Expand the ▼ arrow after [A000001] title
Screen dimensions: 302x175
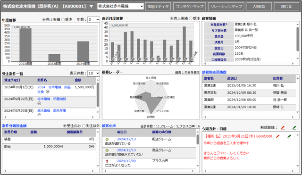[x=91, y=6]
